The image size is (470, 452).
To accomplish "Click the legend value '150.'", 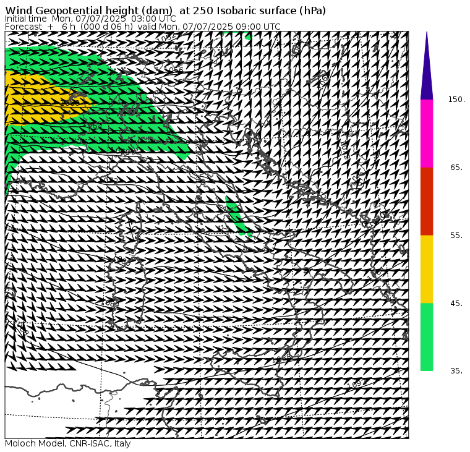I will pyautogui.click(x=456, y=99).
